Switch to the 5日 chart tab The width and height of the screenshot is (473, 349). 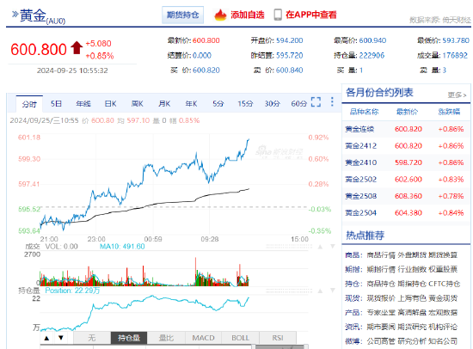[56, 104]
